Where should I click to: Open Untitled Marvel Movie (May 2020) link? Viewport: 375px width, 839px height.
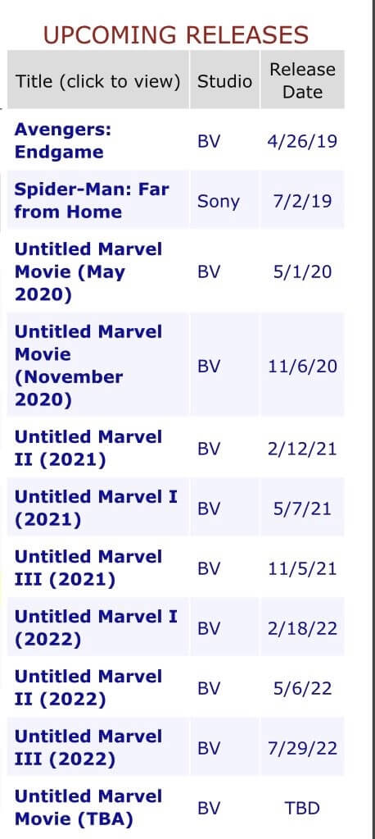point(88,271)
